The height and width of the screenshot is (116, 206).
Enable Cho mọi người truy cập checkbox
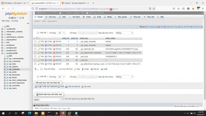click(63, 99)
